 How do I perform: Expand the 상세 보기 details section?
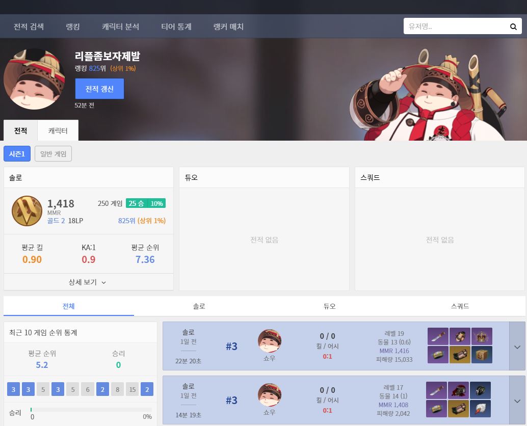[x=88, y=282]
